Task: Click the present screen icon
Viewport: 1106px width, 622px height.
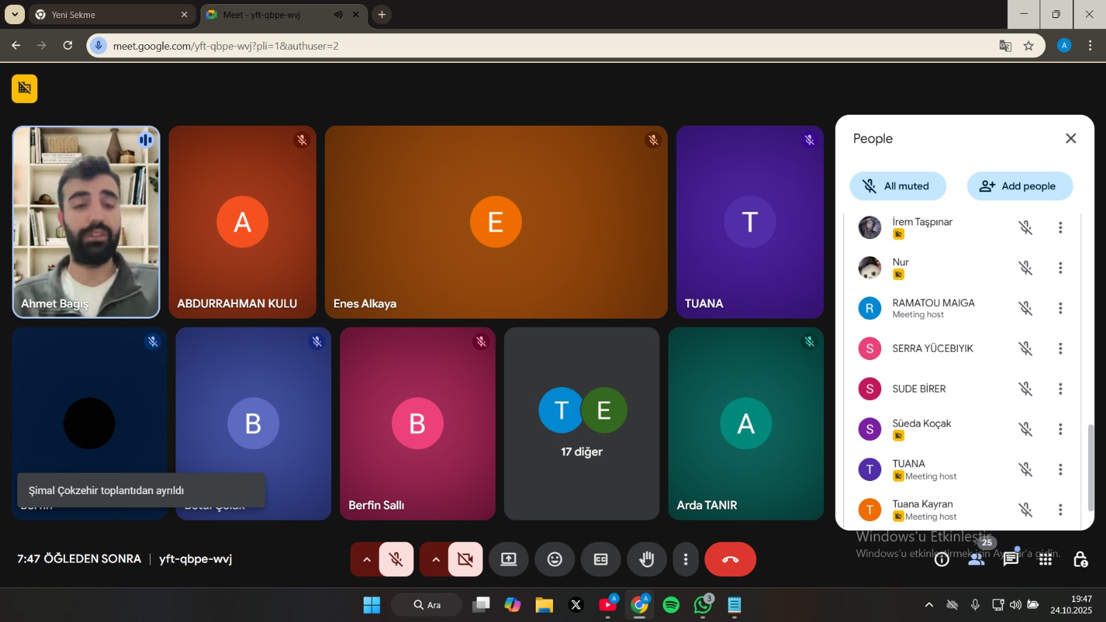Action: (509, 559)
